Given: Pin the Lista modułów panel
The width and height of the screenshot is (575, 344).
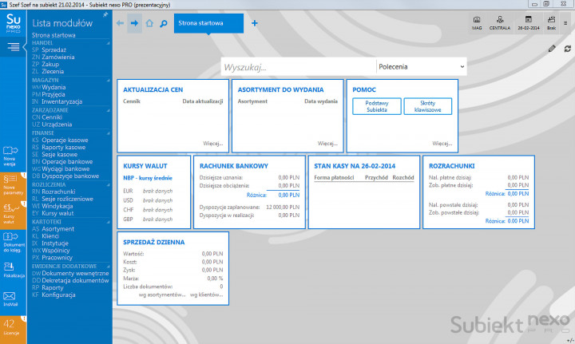Looking at the screenshot, I should click(x=106, y=14).
